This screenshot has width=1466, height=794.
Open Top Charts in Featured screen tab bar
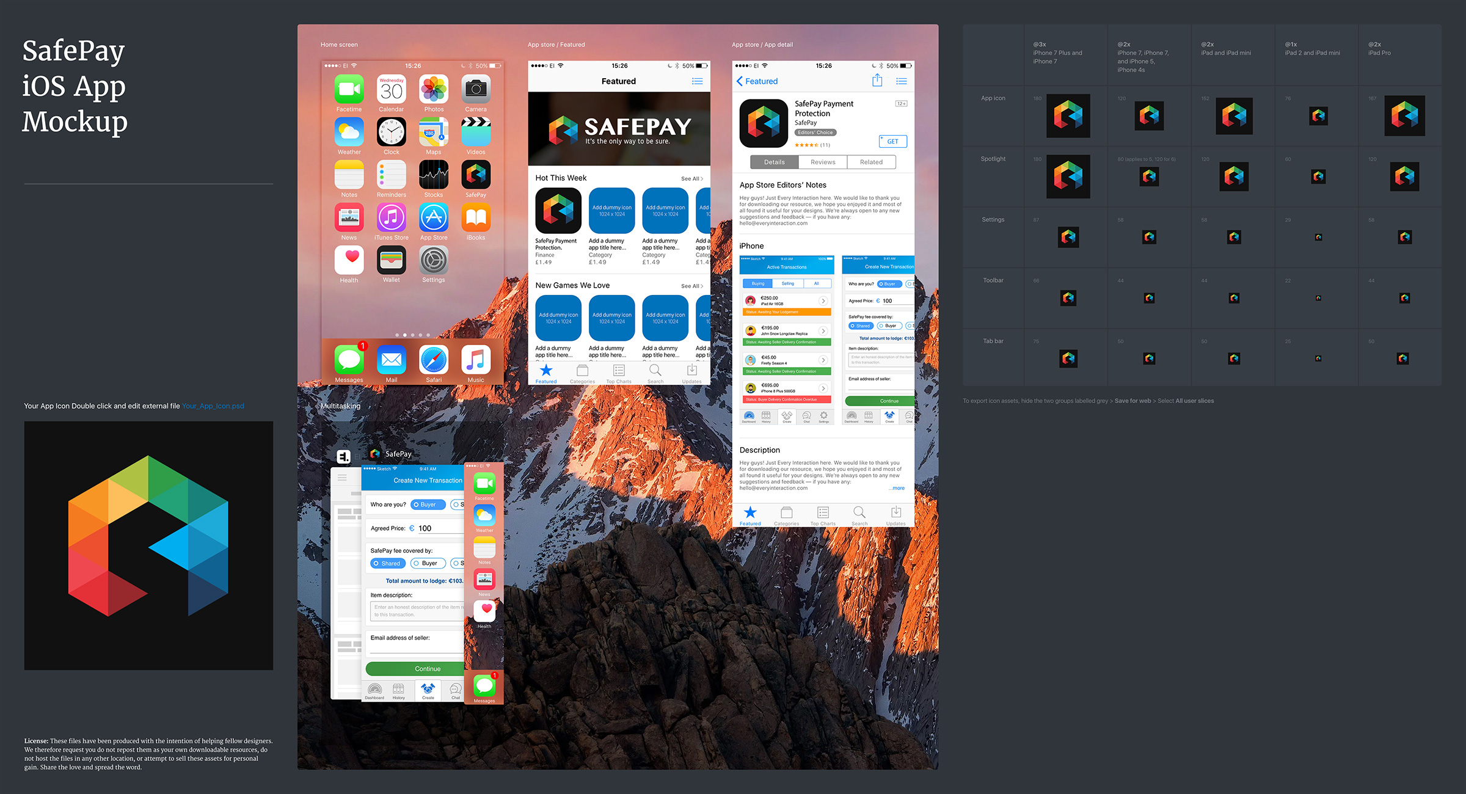(x=619, y=373)
